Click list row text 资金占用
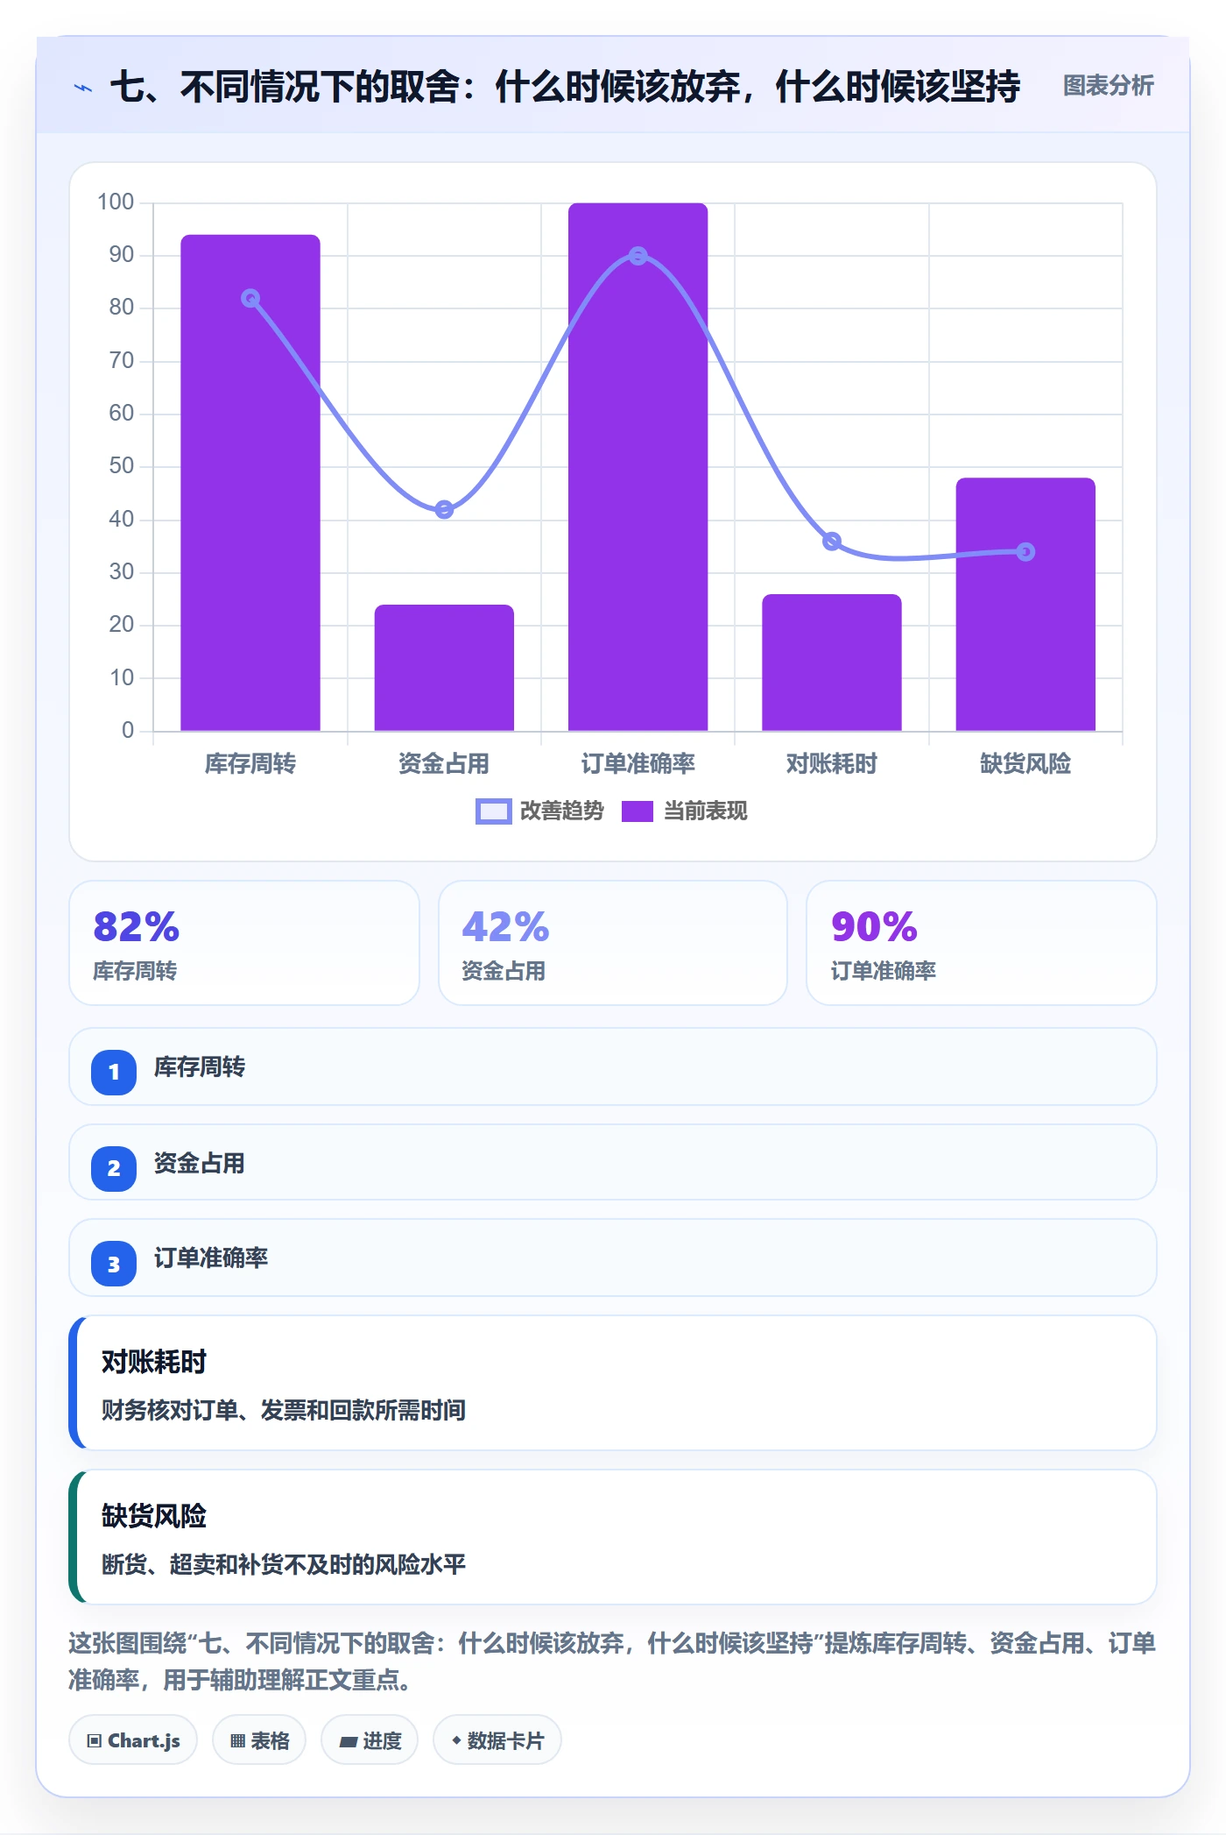 [x=200, y=1164]
